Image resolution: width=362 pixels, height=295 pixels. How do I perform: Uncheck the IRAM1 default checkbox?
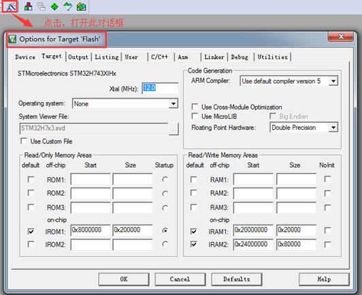[194, 231]
